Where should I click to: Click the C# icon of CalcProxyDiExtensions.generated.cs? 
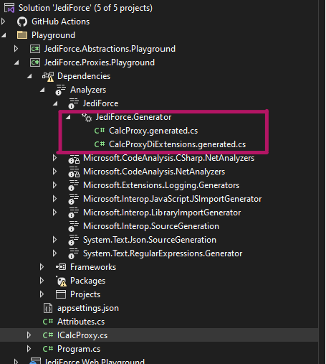(x=100, y=144)
